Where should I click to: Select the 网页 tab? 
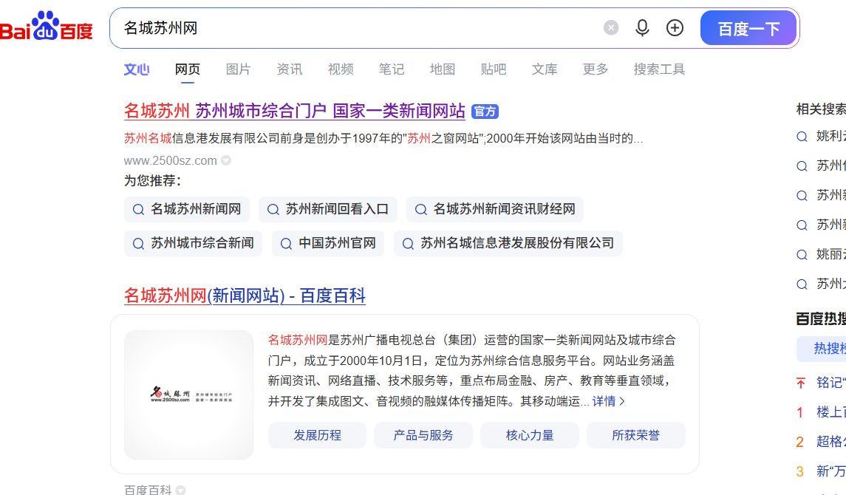(x=187, y=69)
